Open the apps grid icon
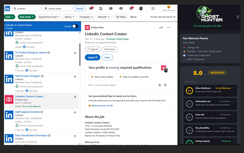This screenshot has height=153, width=244. [153, 9]
